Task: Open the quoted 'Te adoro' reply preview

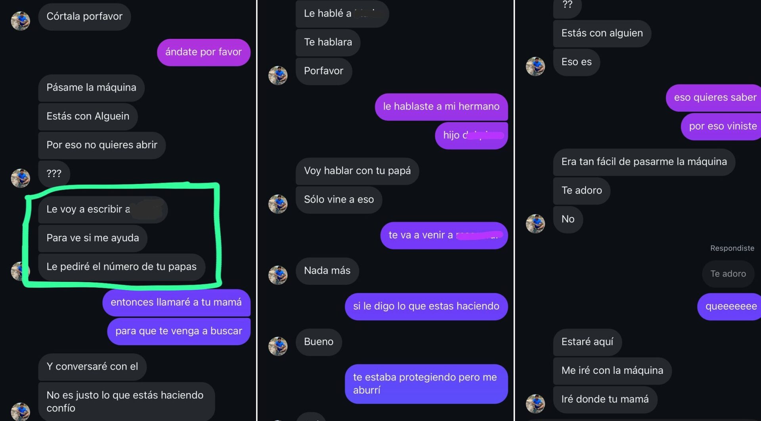Action: tap(728, 274)
